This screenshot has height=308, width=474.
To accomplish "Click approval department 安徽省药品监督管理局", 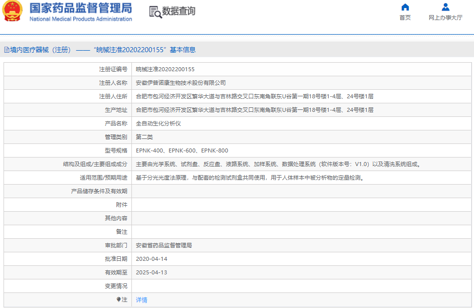I will tap(164, 245).
